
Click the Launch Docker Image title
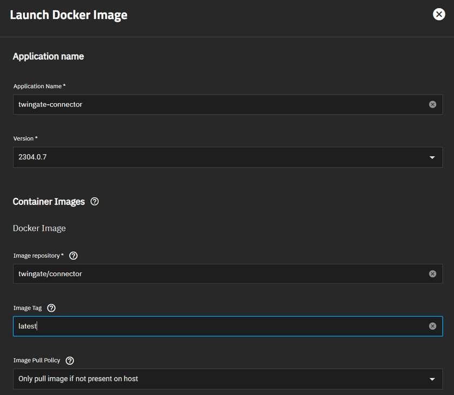click(x=69, y=15)
